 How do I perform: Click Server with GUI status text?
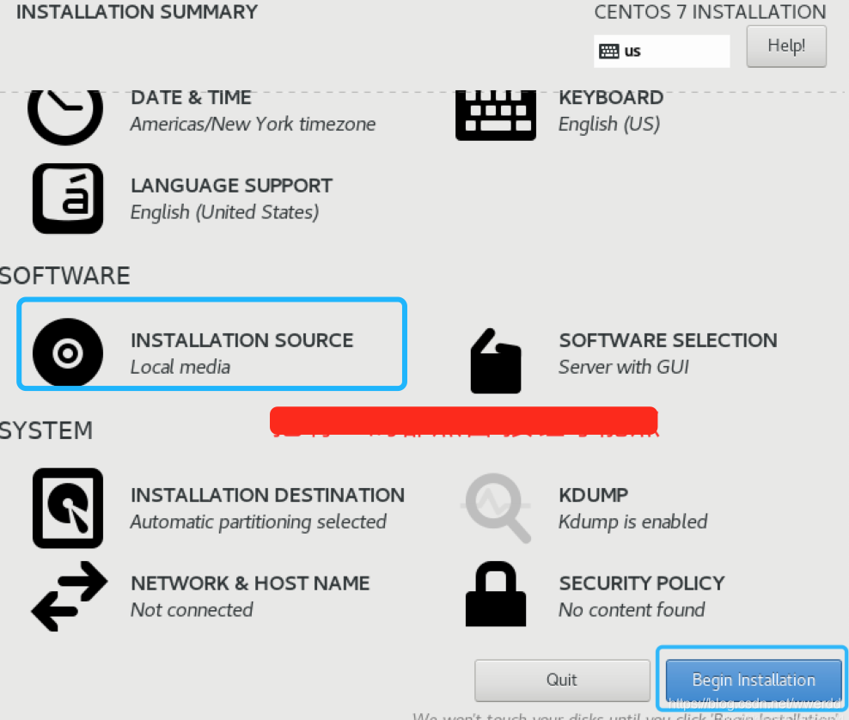(x=624, y=367)
